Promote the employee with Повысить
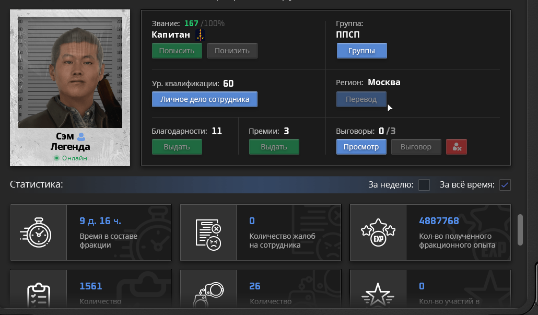Screen dimensions: 538x315 pyautogui.click(x=177, y=51)
